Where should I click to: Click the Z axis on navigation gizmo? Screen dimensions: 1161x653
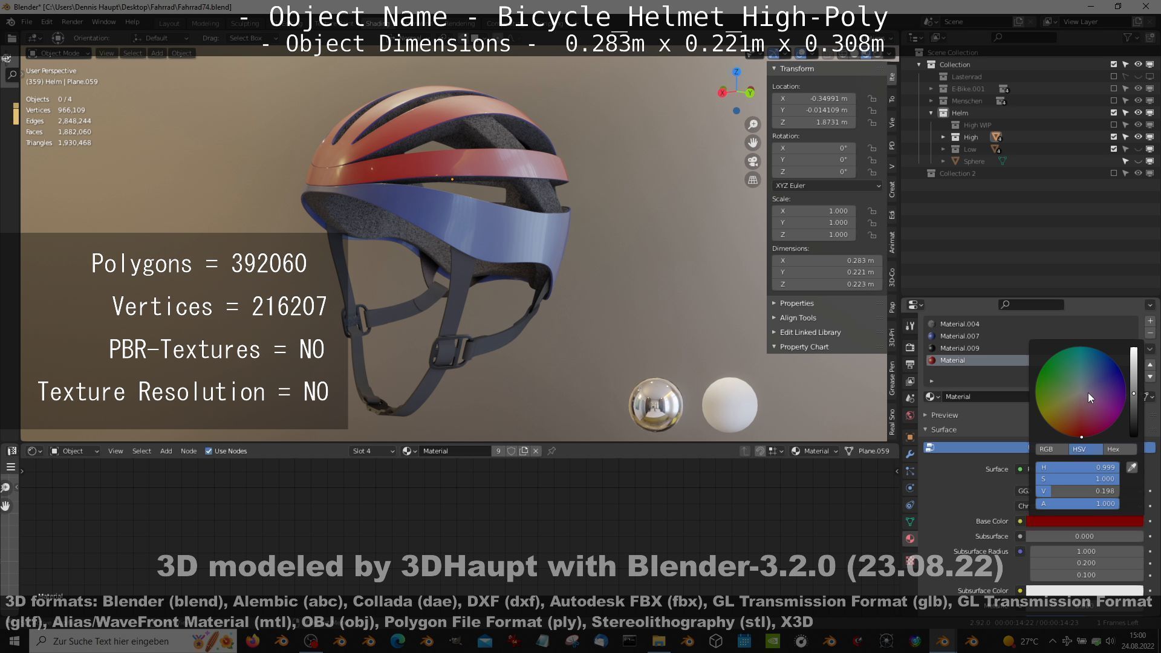pos(737,72)
